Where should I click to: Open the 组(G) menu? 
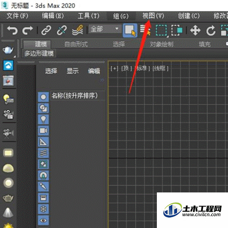[x=121, y=16]
